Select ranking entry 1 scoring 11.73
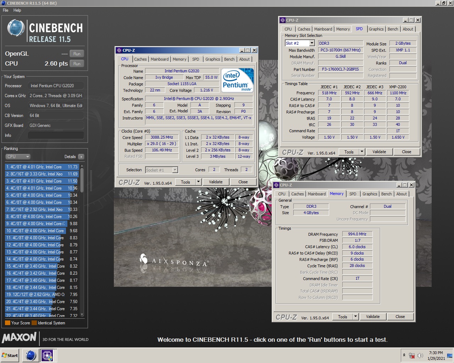The width and height of the screenshot is (454, 363). tap(42, 167)
